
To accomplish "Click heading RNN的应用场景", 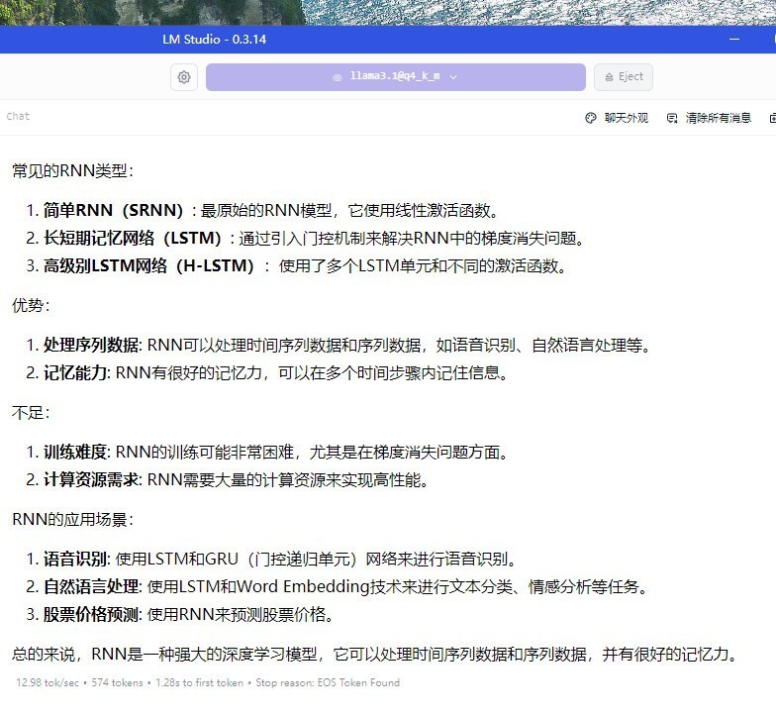I will [x=73, y=519].
